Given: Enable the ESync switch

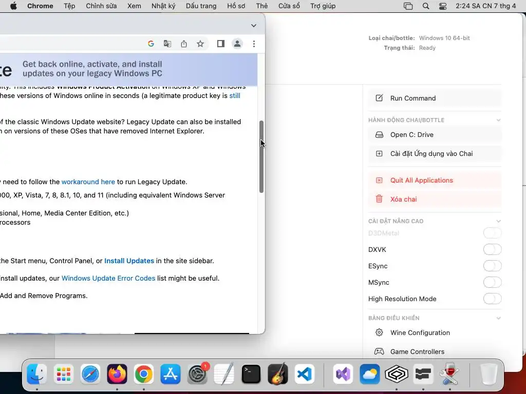Looking at the screenshot, I should point(492,266).
